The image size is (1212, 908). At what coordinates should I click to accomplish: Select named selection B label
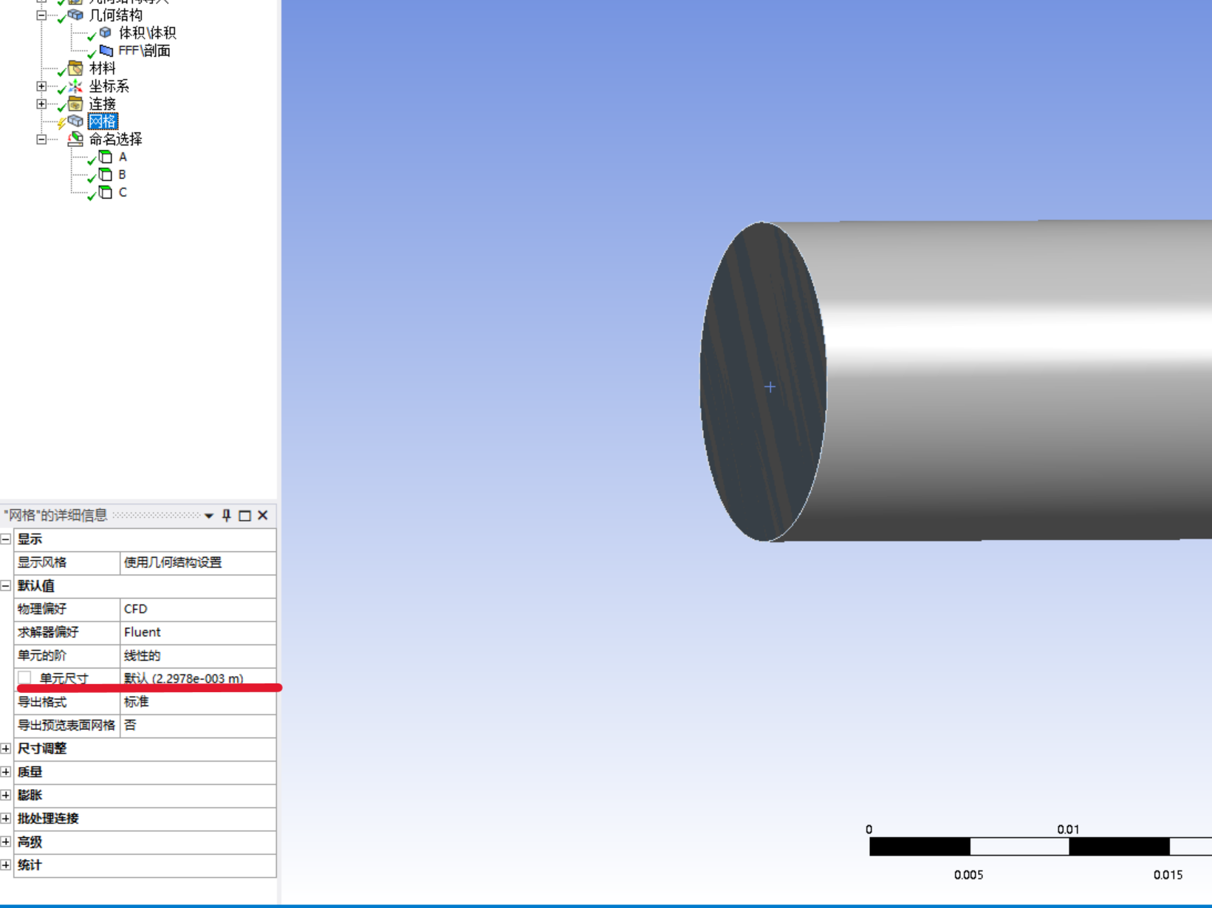(122, 174)
